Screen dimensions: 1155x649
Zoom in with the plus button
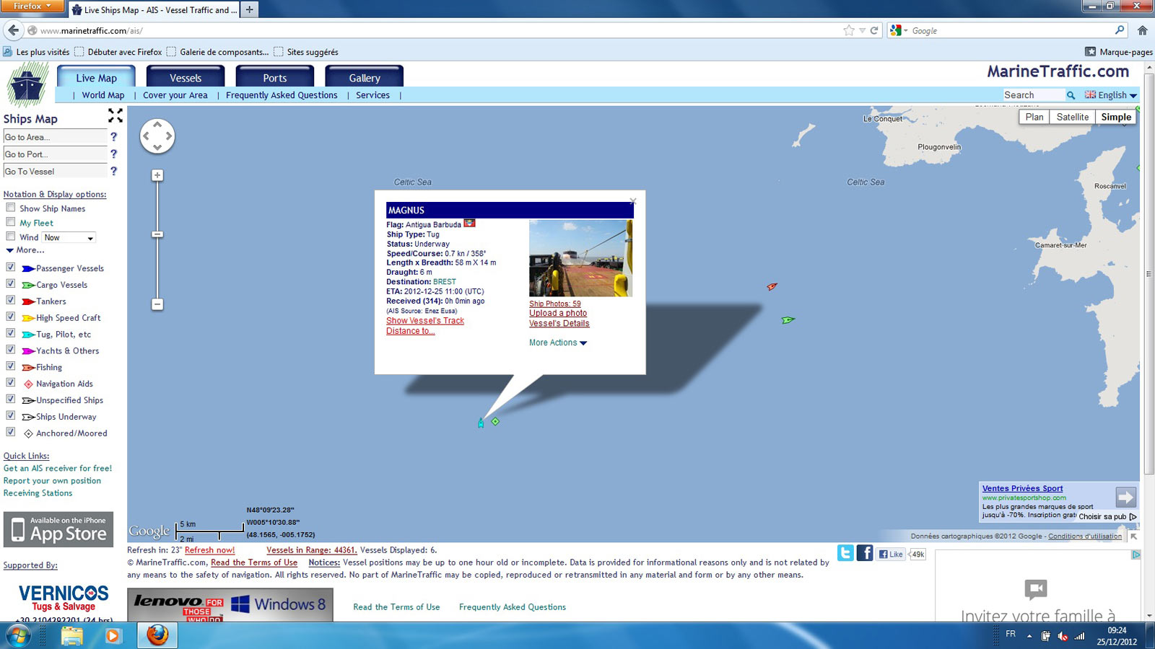(x=157, y=175)
